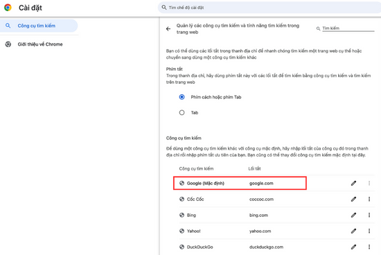Click the bing.com shortcut text
Viewport: 381px width, 255px height.
click(x=258, y=215)
